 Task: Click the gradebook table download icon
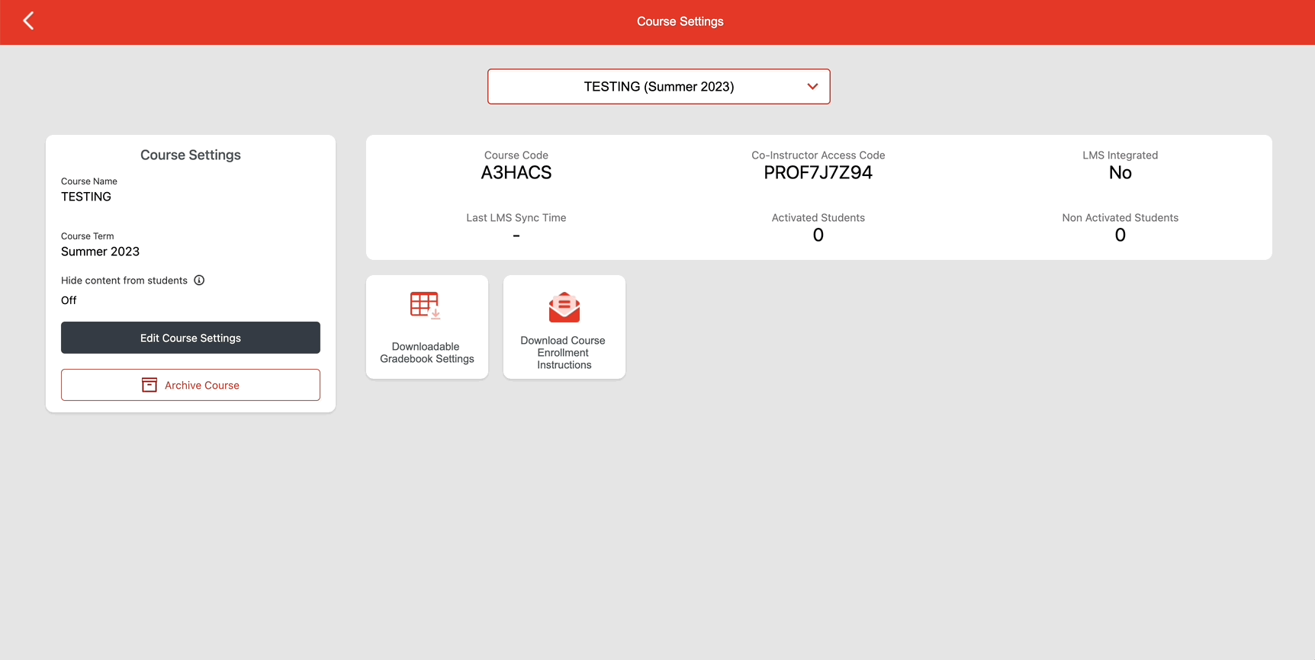[x=426, y=306]
